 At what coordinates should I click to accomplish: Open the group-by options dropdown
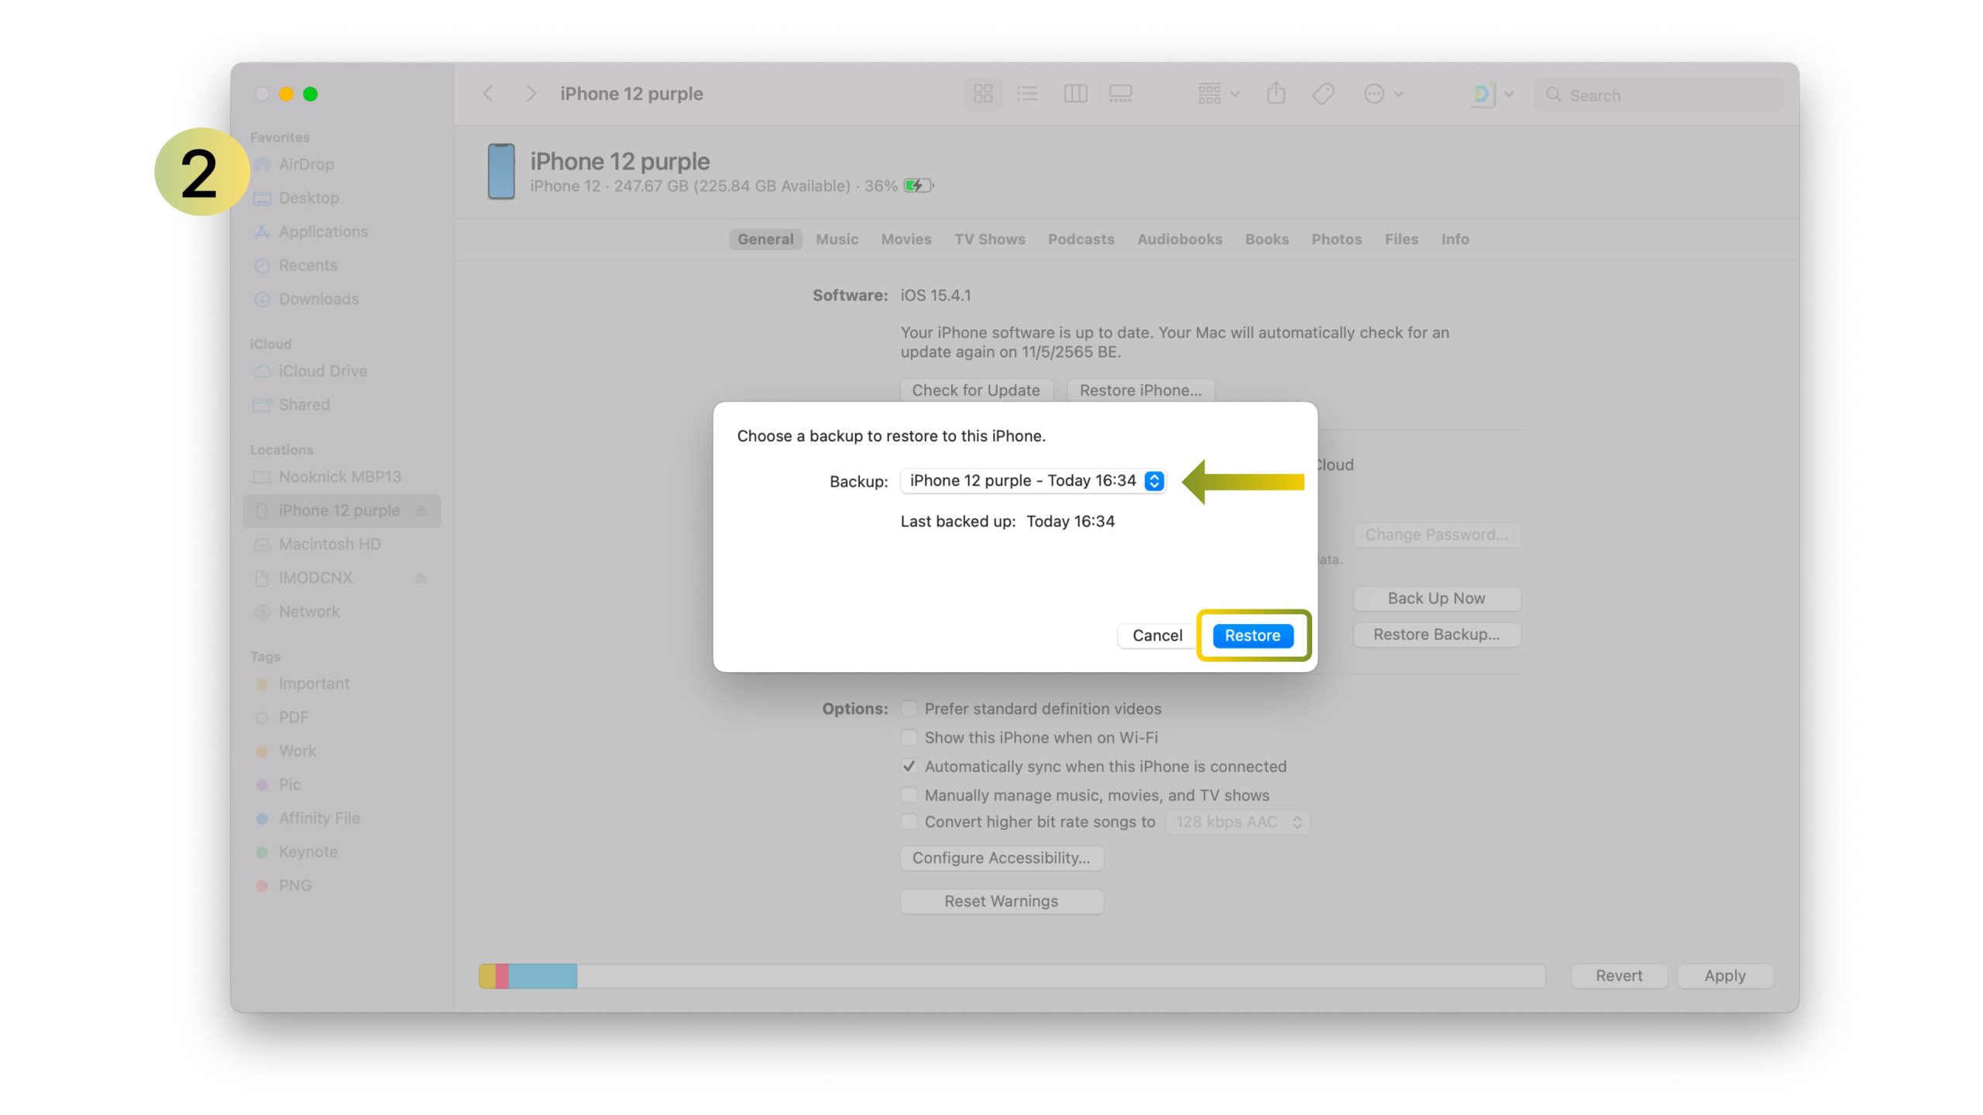1218,94
